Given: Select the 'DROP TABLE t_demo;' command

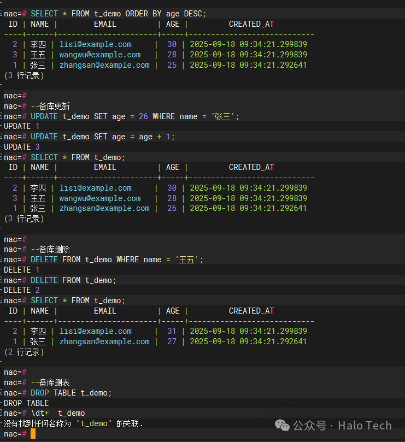Looking at the screenshot, I should (58, 393).
